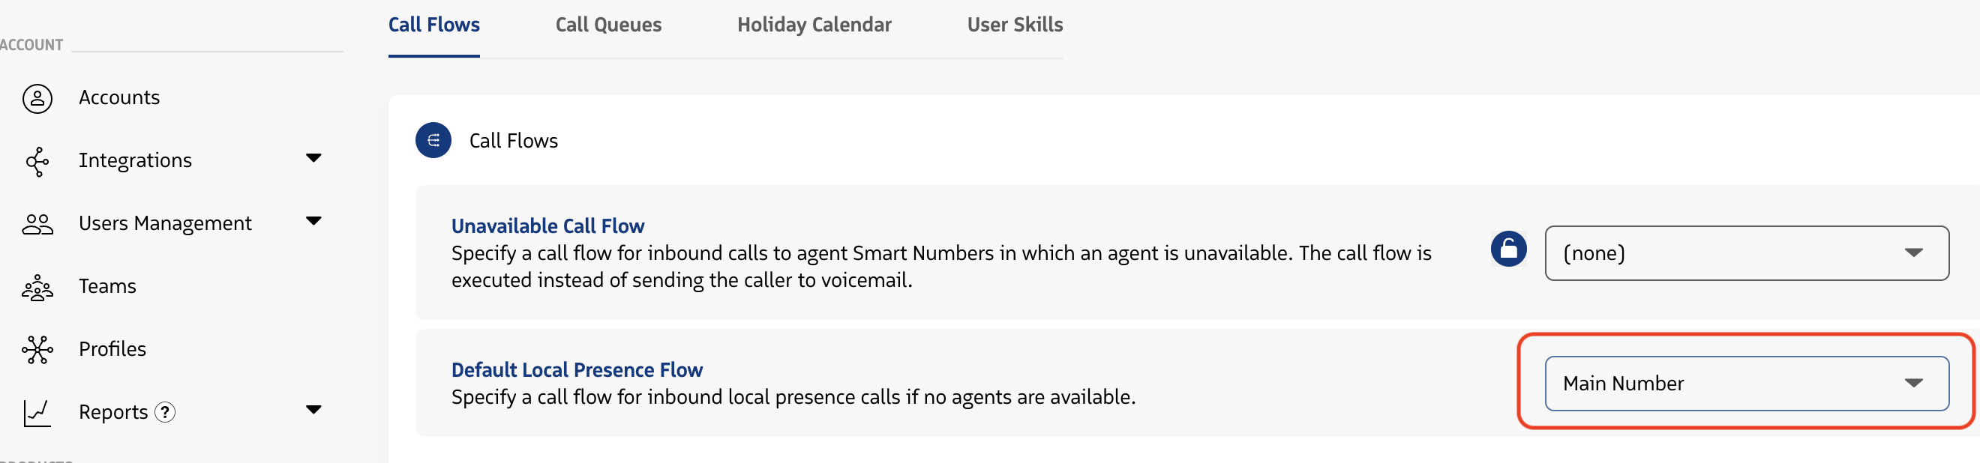The height and width of the screenshot is (463, 1980).
Task: Click the Accounts person icon
Action: pyautogui.click(x=37, y=98)
